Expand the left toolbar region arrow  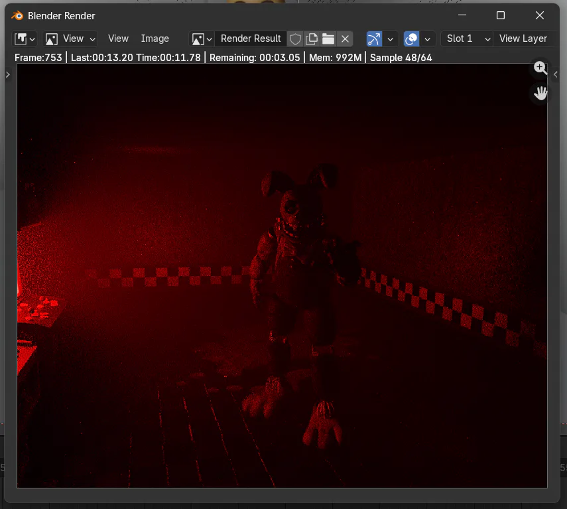(7, 74)
